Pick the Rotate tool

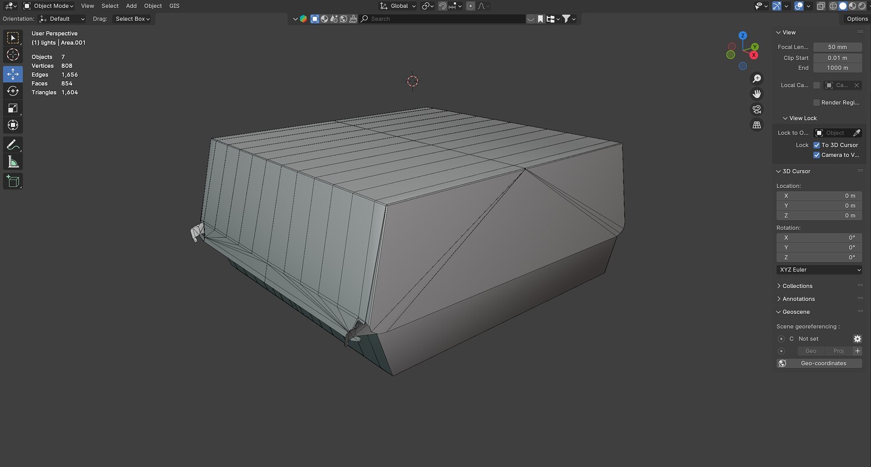click(13, 91)
